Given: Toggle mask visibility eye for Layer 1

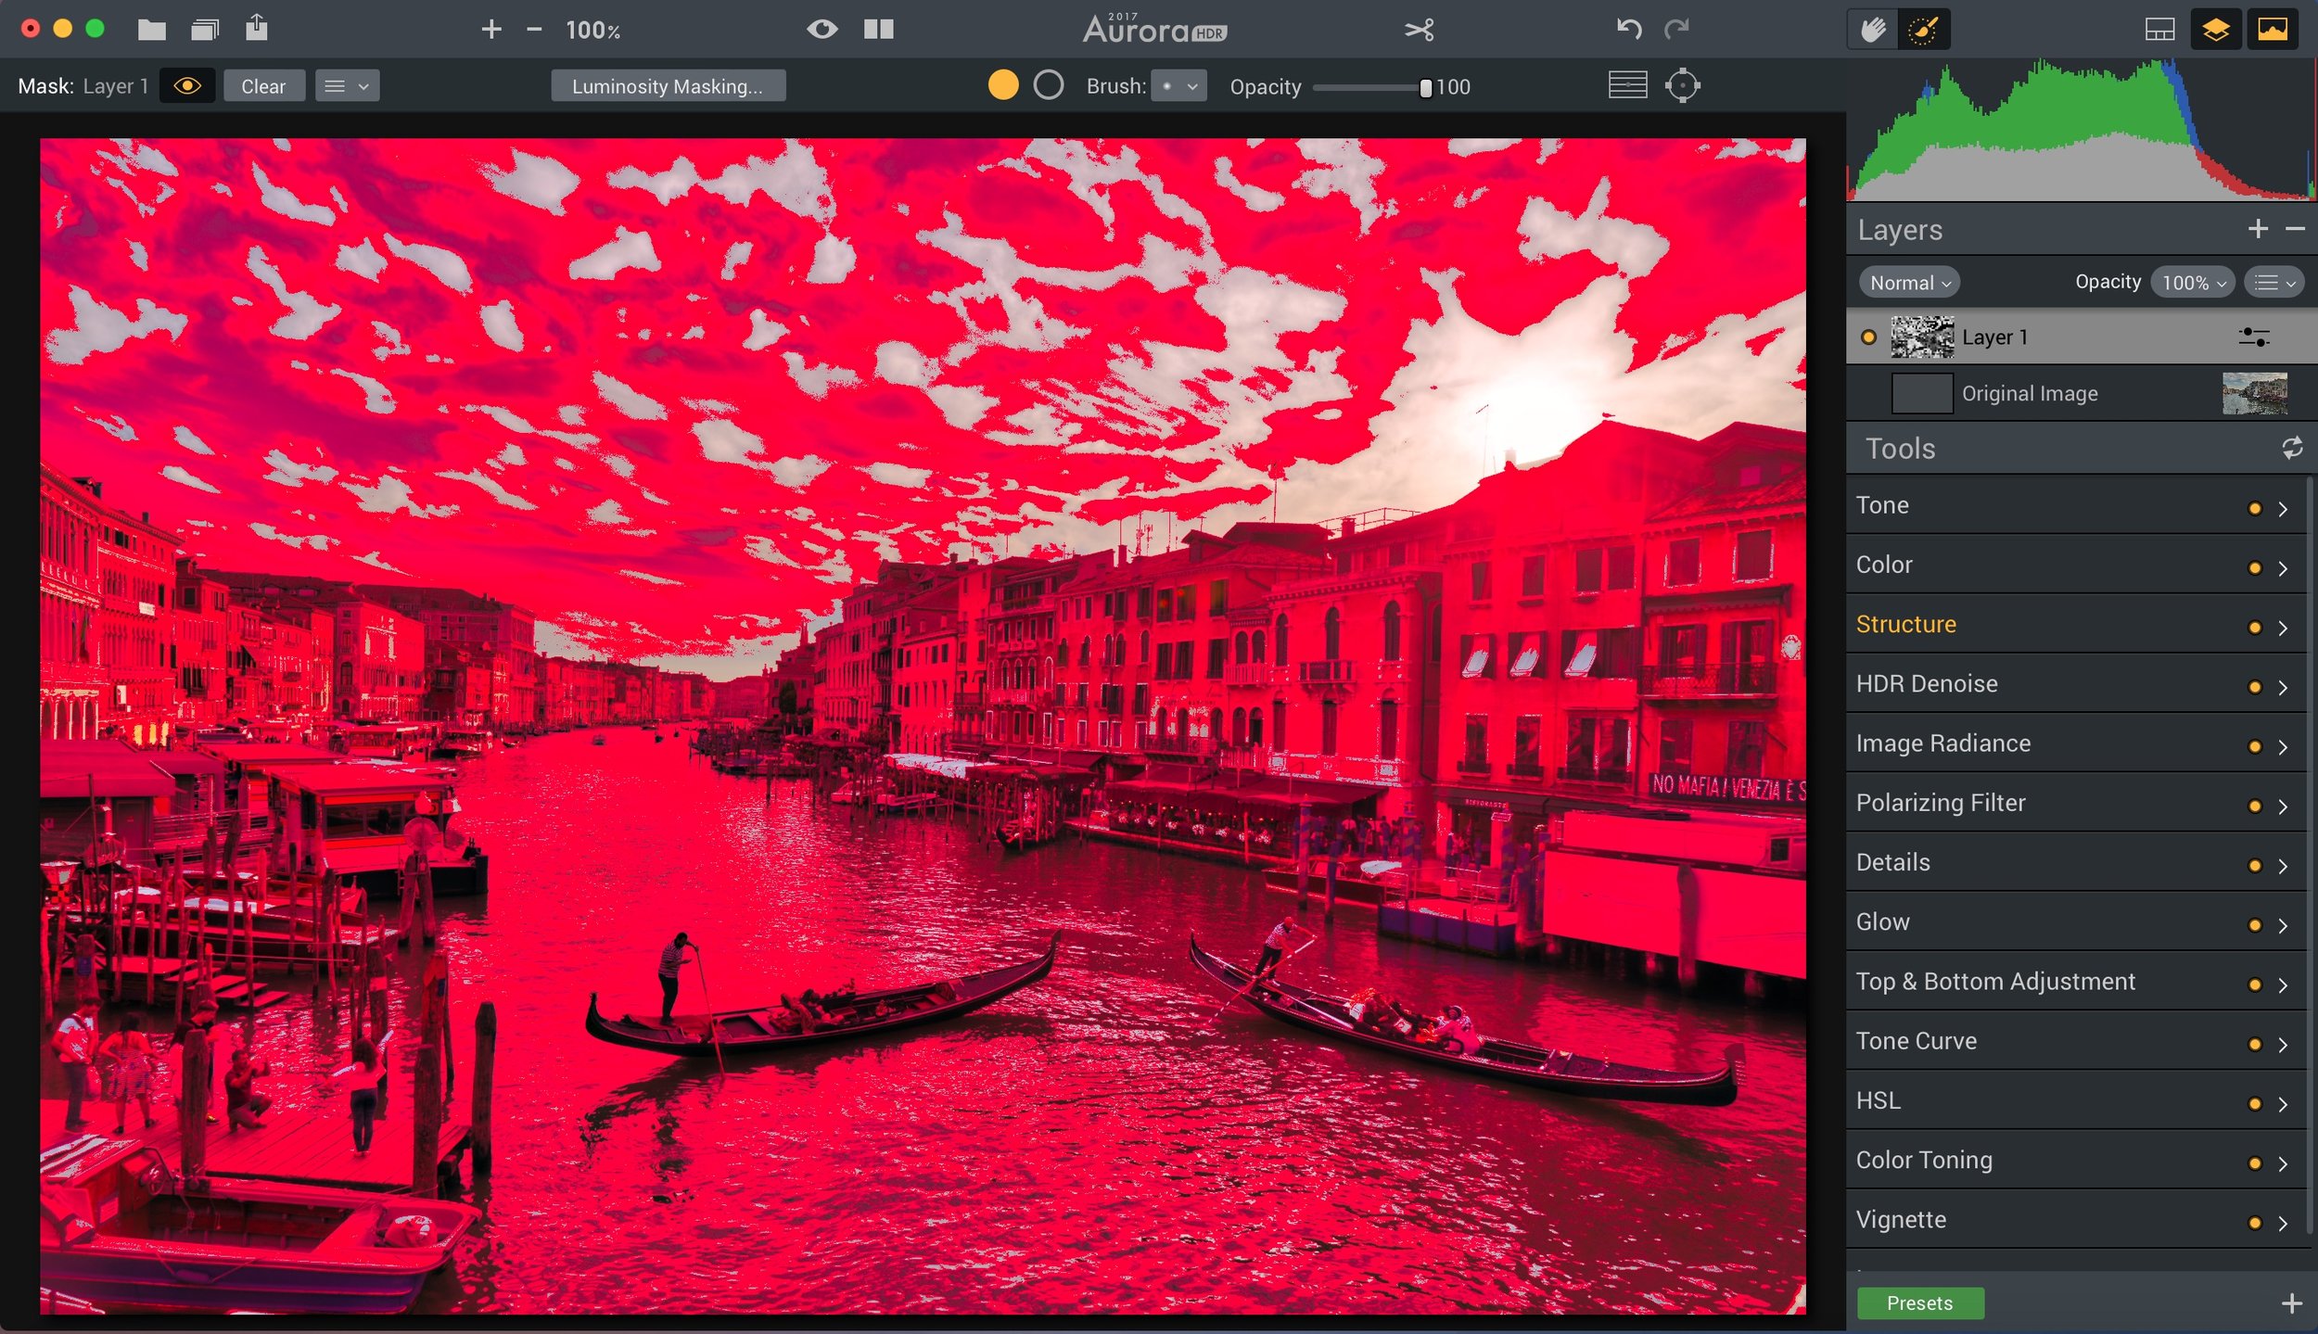Looking at the screenshot, I should (x=187, y=86).
